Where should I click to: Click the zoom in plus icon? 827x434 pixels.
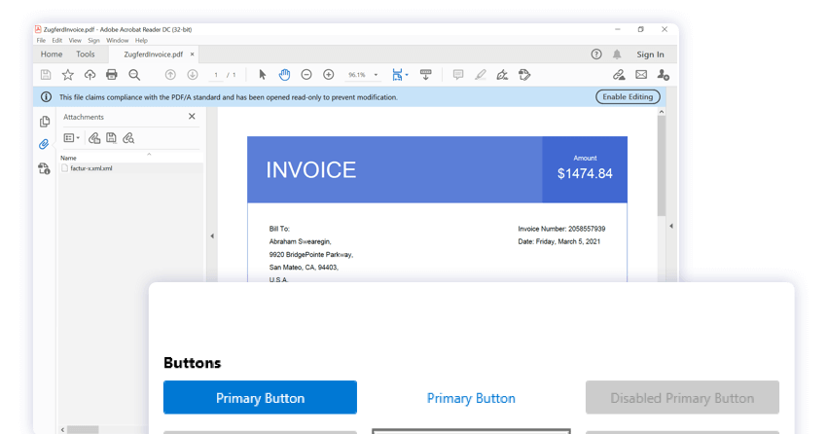pos(329,75)
